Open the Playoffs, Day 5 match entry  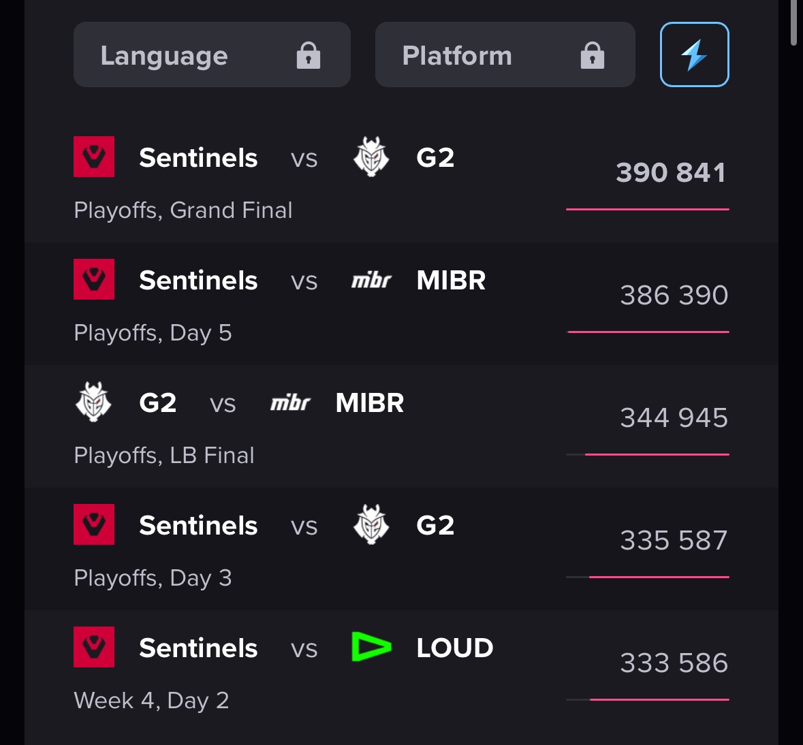pos(153,333)
